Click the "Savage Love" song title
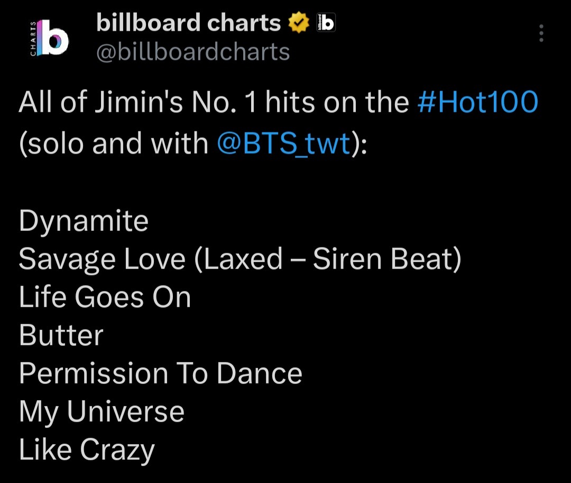This screenshot has width=571, height=483. [102, 260]
